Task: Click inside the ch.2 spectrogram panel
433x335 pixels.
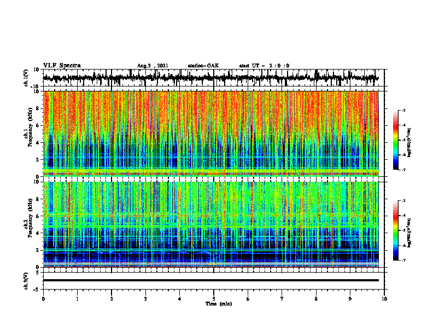Action: (x=210, y=224)
